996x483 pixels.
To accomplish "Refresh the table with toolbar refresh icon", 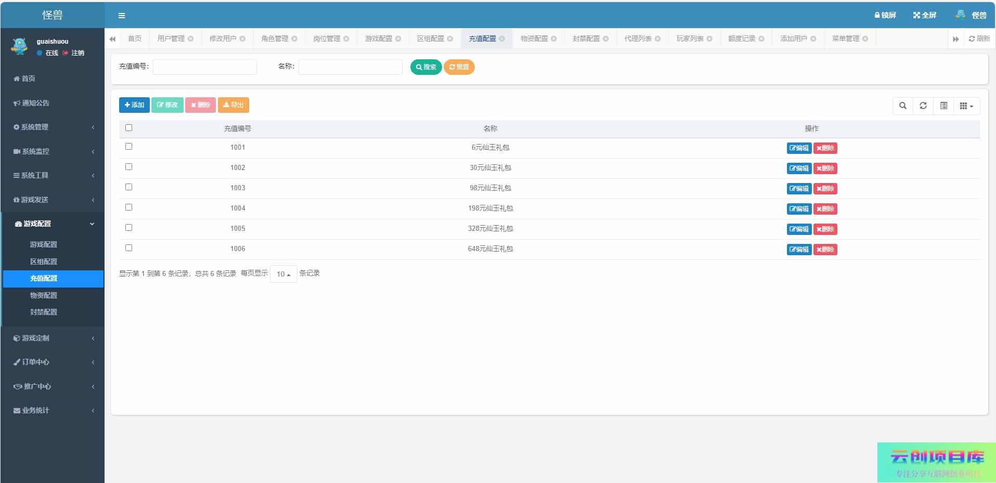I will (923, 106).
